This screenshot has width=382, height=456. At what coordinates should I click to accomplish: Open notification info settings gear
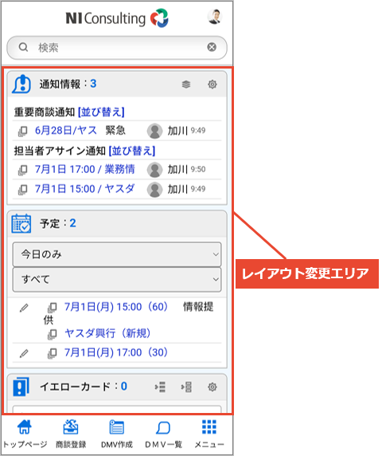[212, 85]
